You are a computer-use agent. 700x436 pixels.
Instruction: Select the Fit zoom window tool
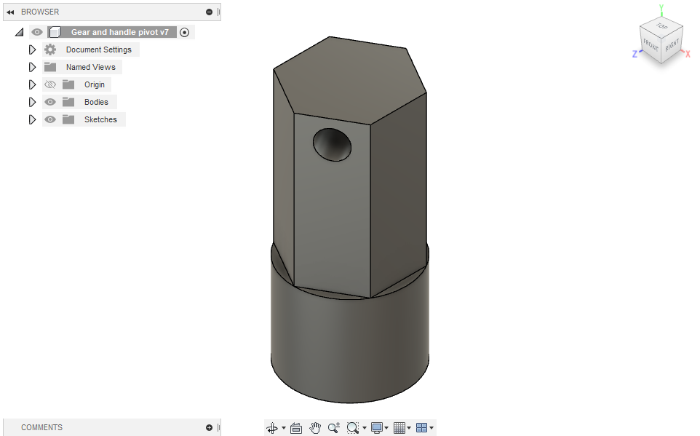point(352,428)
